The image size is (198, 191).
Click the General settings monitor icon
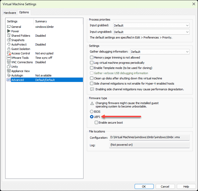9,27
